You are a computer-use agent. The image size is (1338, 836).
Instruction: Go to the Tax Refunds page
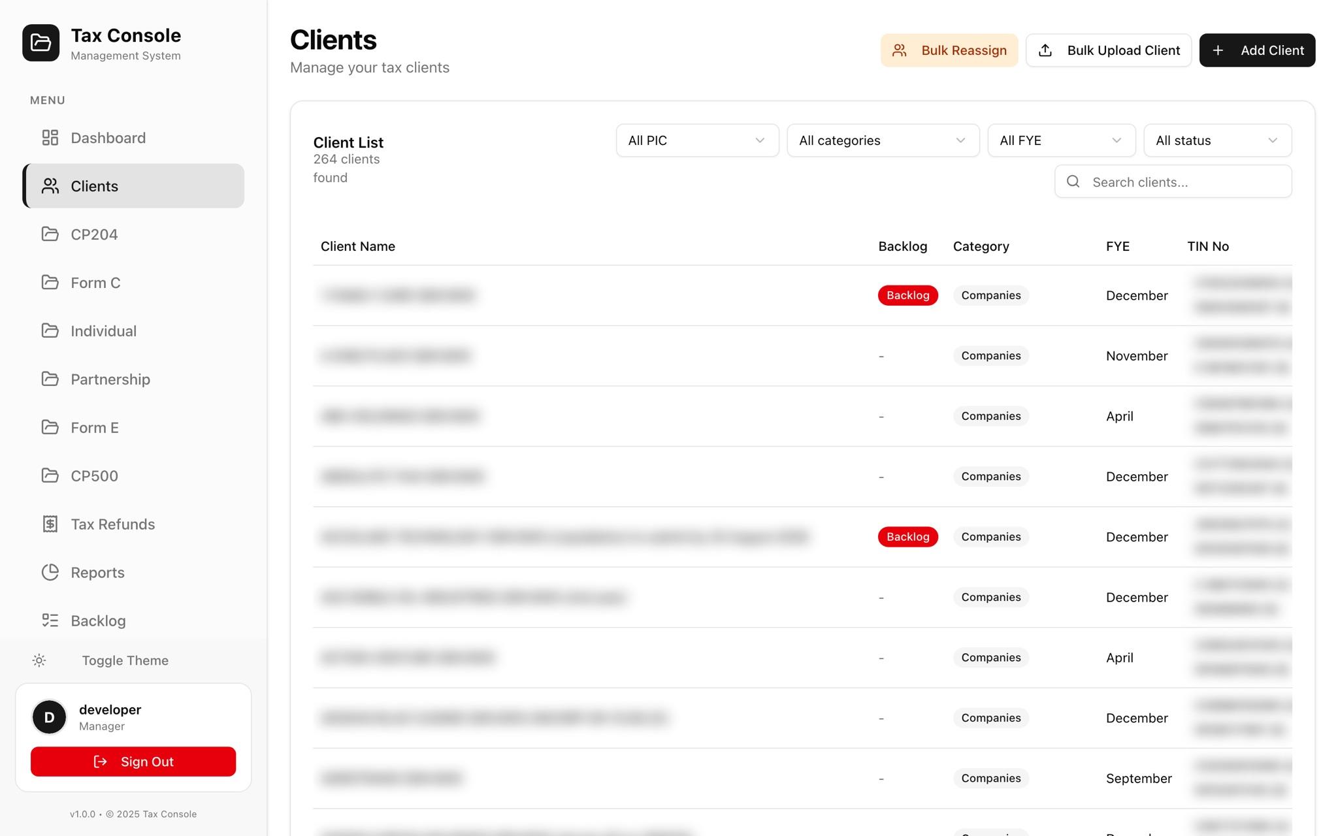tap(133, 524)
